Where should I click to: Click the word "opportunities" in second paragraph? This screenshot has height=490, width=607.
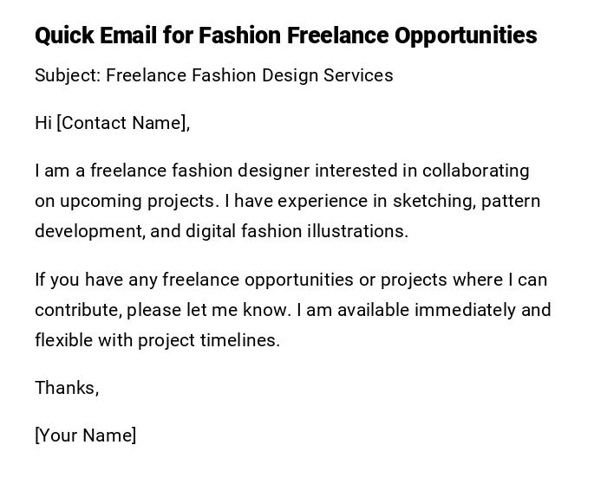click(x=297, y=280)
